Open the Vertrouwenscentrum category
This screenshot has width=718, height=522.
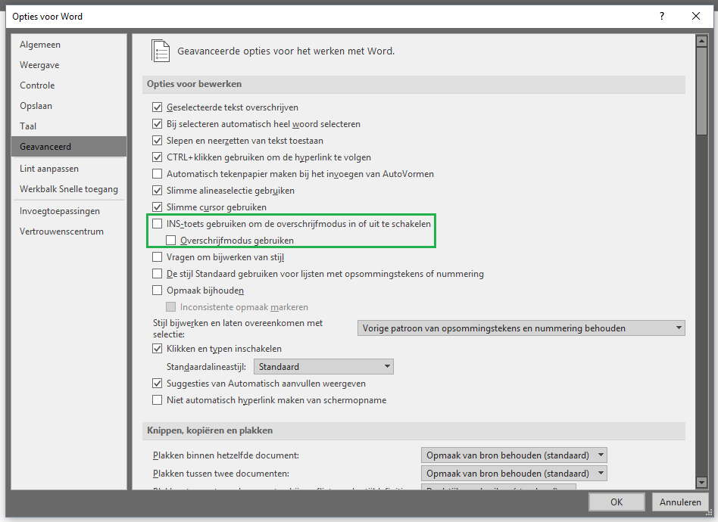(69, 231)
